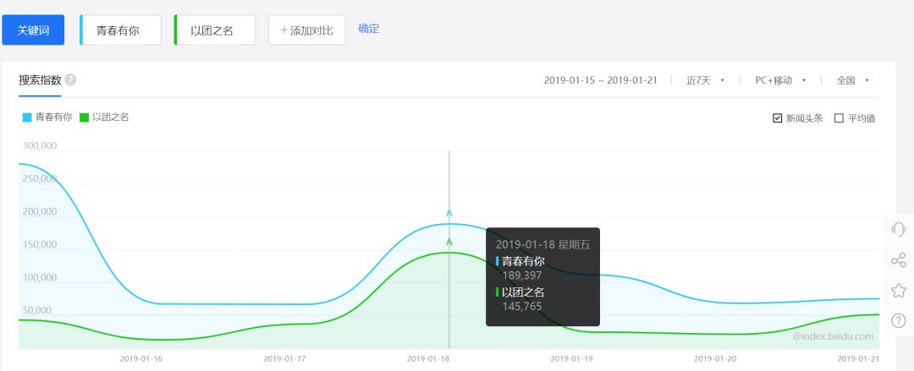The height and width of the screenshot is (371, 914).
Task: Click the star favorite icon
Action: tap(899, 291)
